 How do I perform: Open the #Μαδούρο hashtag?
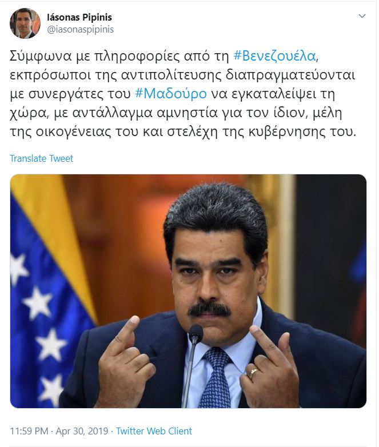[171, 94]
